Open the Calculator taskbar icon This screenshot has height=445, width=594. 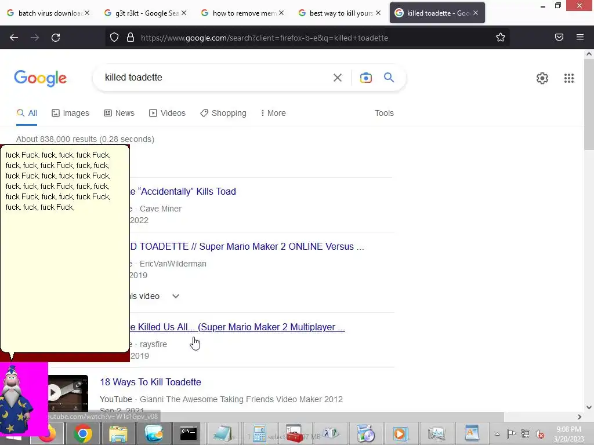(x=259, y=433)
